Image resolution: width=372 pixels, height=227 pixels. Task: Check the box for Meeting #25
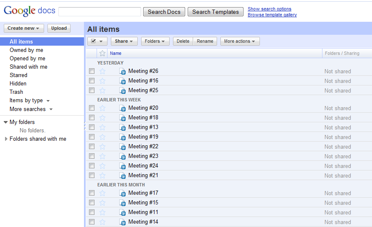(92, 90)
